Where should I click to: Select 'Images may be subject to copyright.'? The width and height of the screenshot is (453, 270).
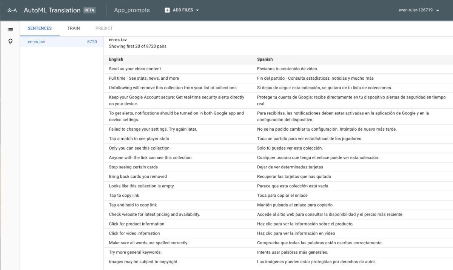click(x=143, y=261)
